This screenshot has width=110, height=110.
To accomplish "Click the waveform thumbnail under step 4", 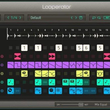I will pos(31,36).
